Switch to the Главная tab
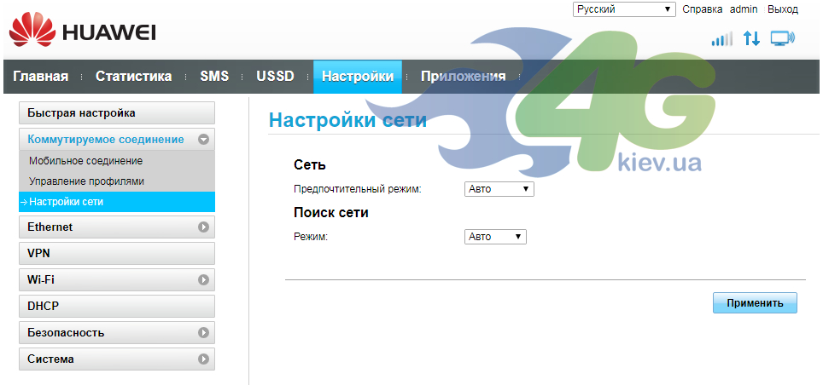This screenshot has width=823, height=385. click(41, 77)
